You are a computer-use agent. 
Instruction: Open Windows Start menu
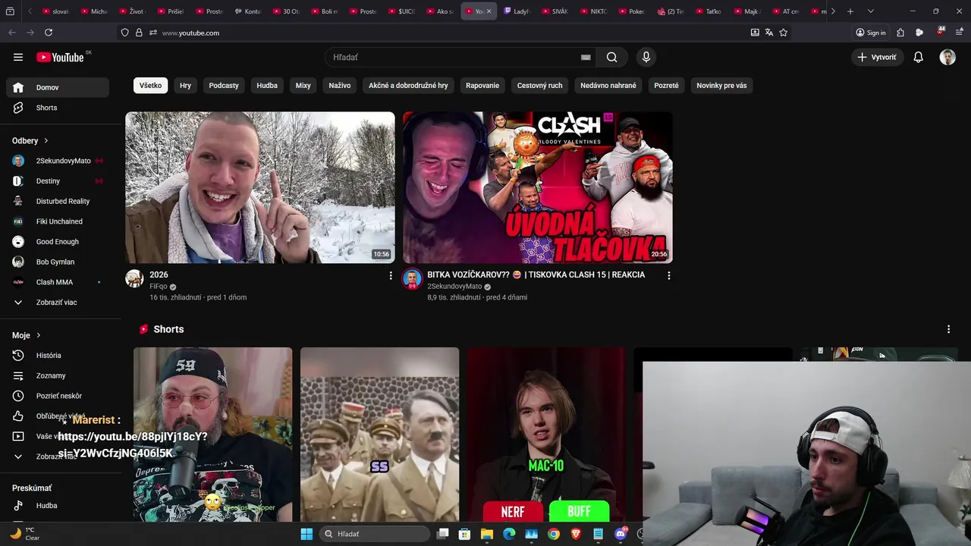pos(306,534)
